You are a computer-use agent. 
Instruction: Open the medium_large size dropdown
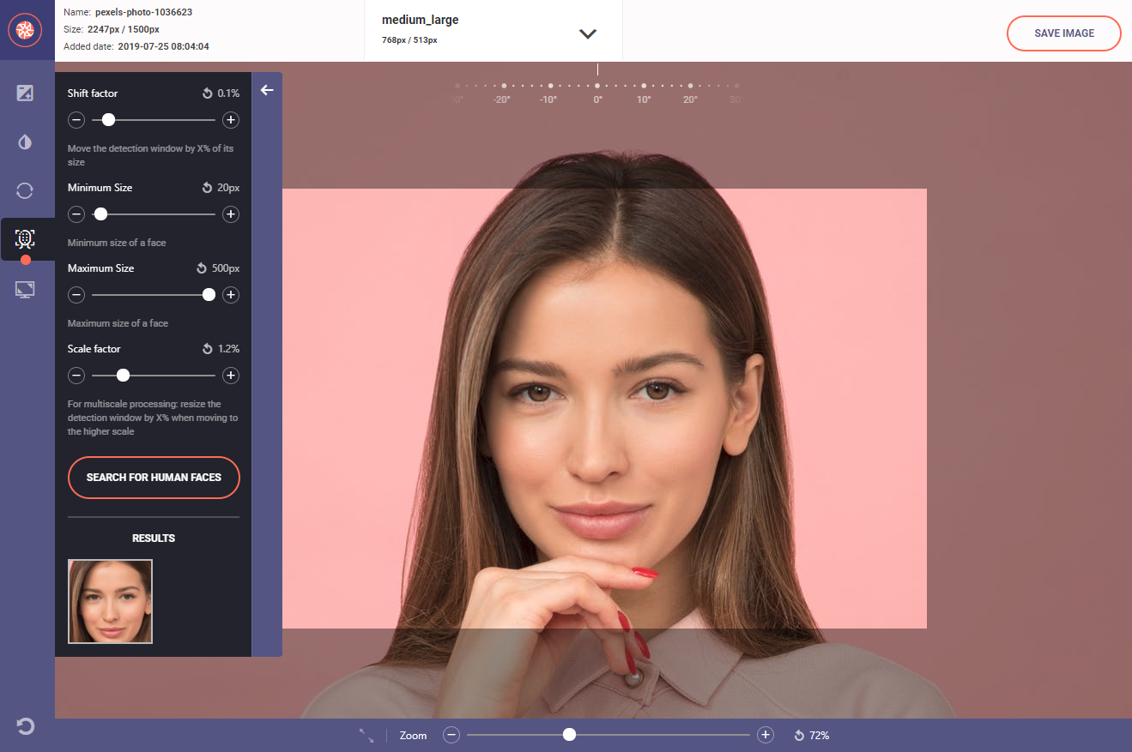(587, 33)
